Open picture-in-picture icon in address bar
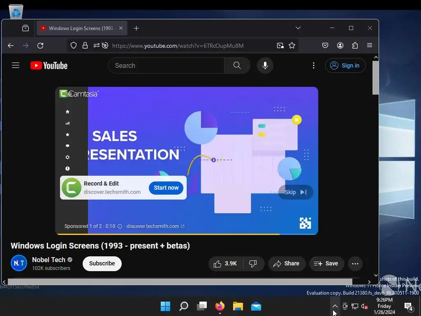The image size is (421, 316). 280,46
